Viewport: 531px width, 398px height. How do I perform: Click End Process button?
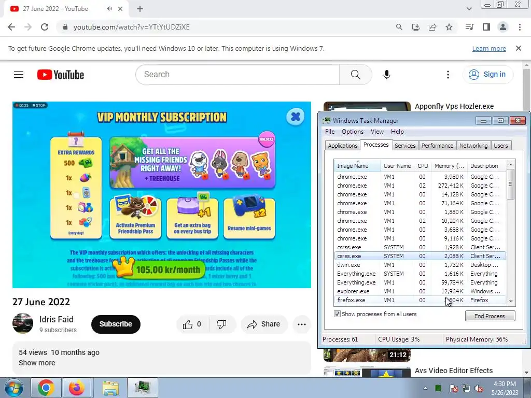(490, 316)
